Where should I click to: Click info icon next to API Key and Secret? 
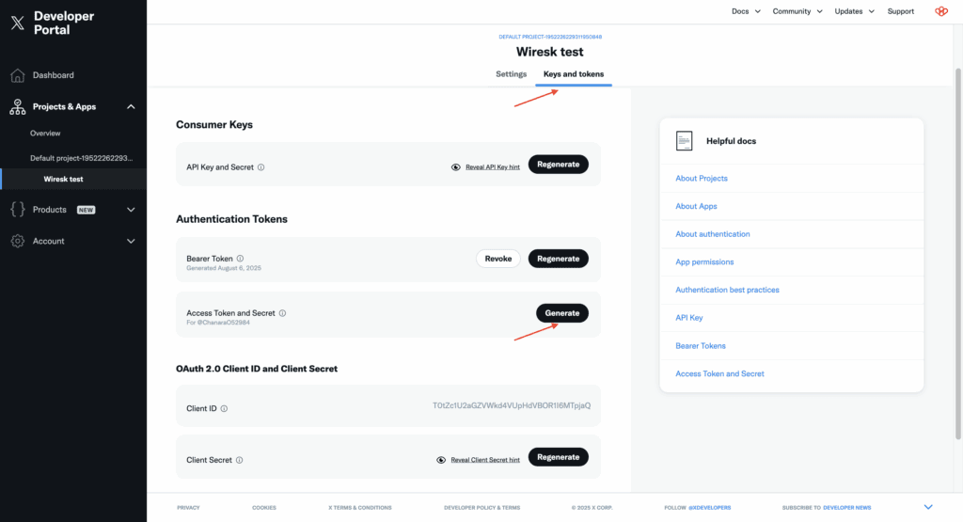coord(261,167)
